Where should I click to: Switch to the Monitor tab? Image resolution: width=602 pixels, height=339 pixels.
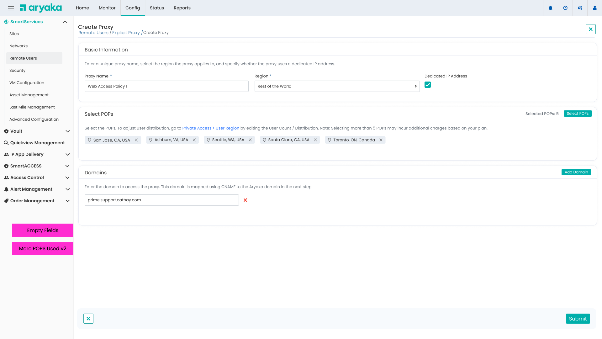[x=107, y=8]
